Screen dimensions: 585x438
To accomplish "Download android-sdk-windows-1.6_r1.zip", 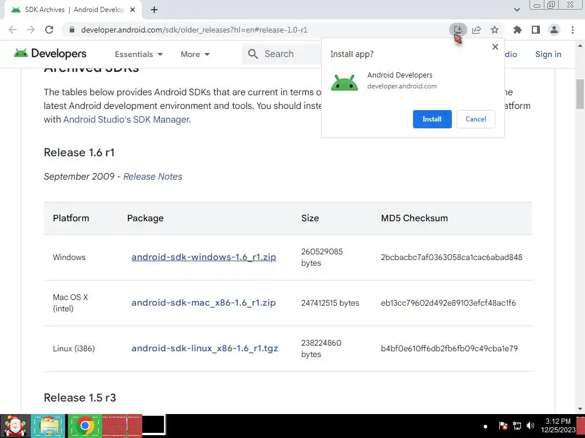I will [x=204, y=257].
